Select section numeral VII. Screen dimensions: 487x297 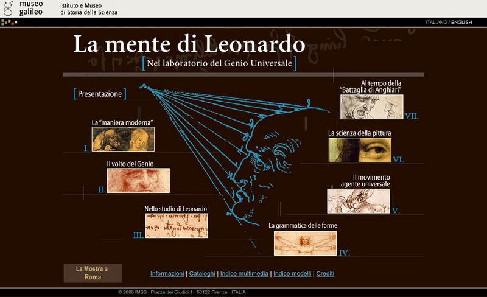point(412,116)
